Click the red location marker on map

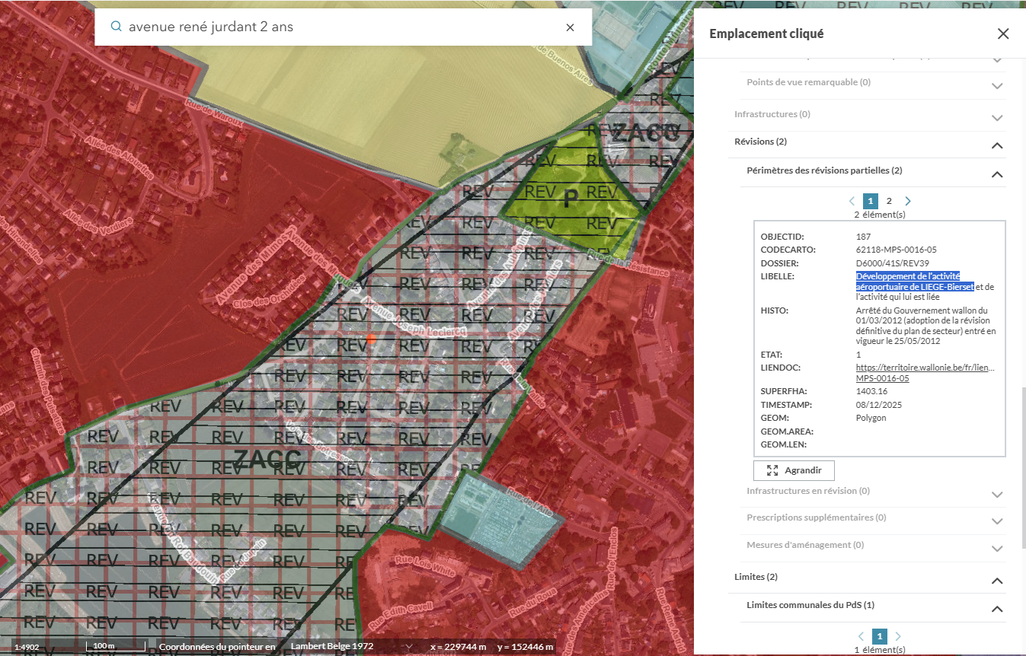[371, 339]
